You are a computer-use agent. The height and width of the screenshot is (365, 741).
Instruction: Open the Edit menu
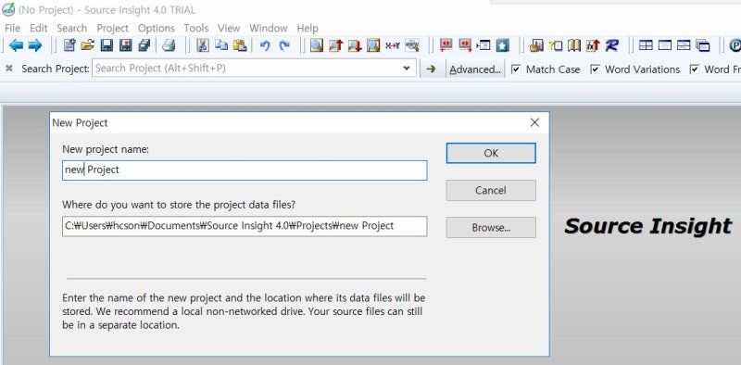(x=39, y=28)
